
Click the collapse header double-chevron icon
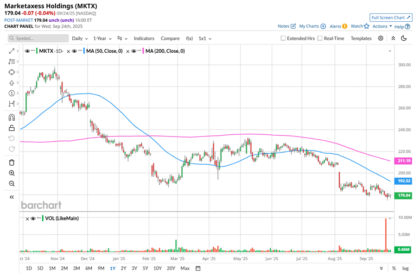(393, 38)
